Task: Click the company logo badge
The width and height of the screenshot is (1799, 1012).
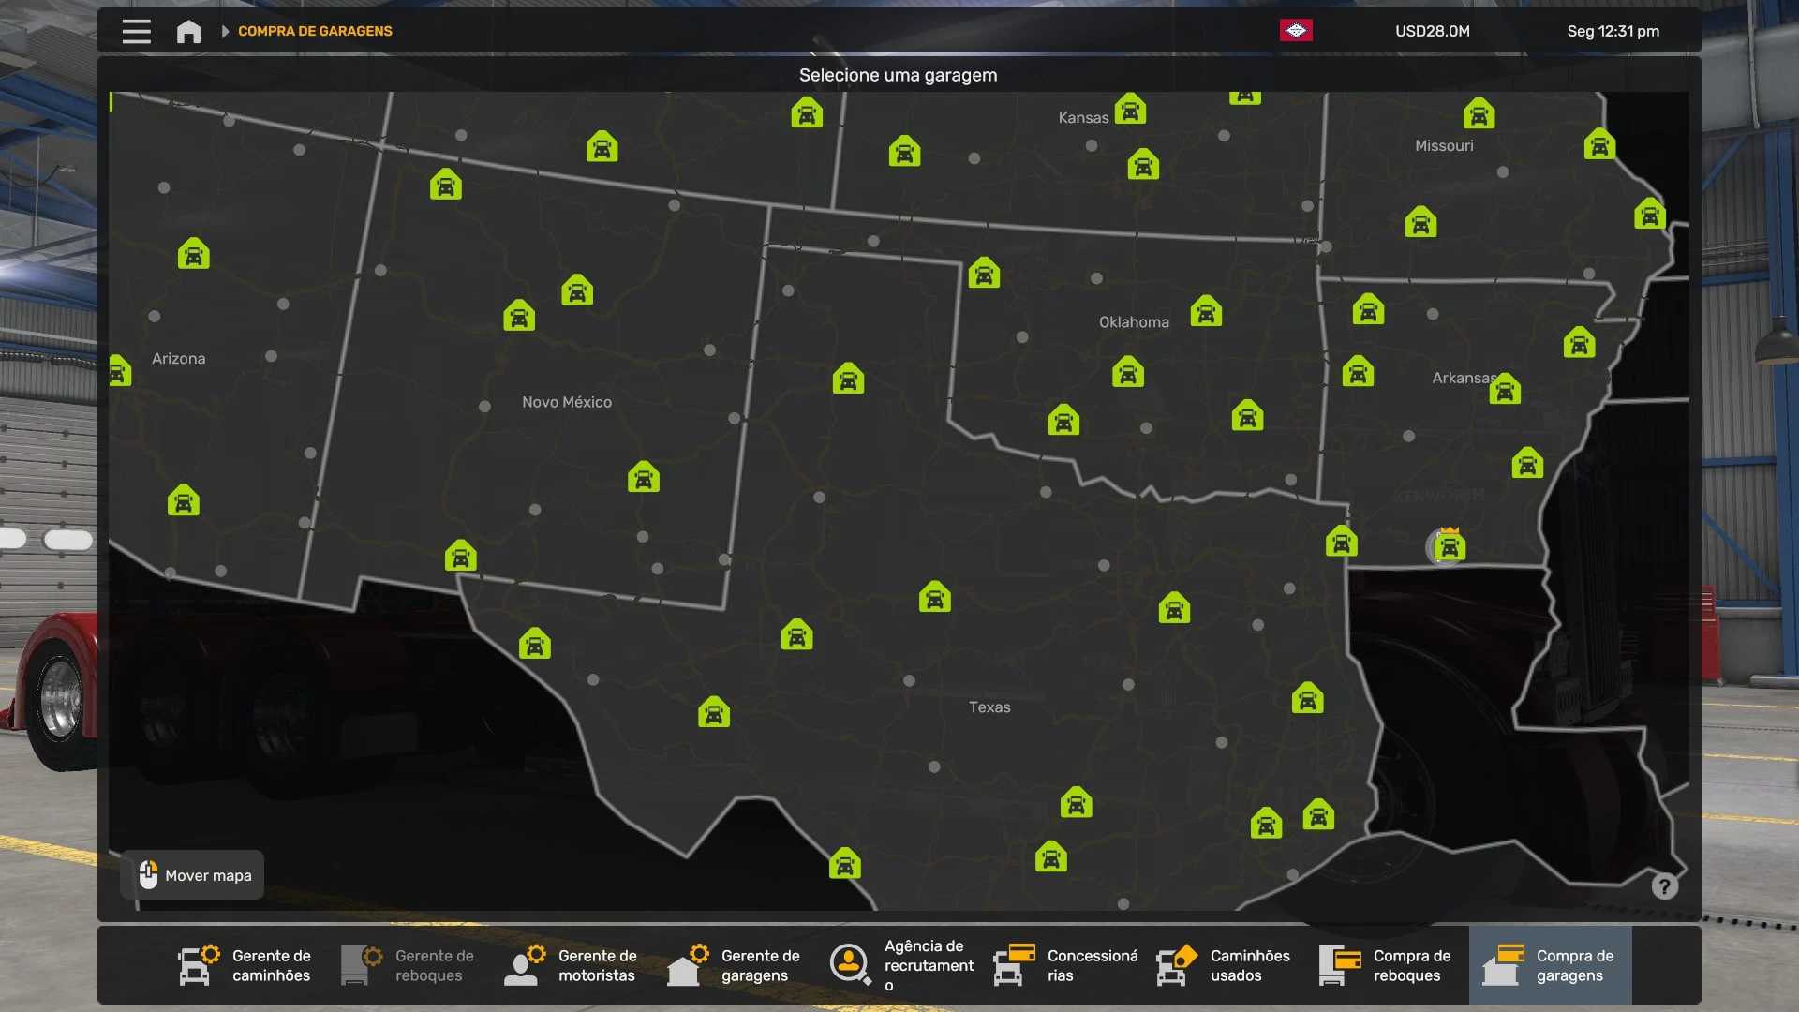Action: point(1296,31)
